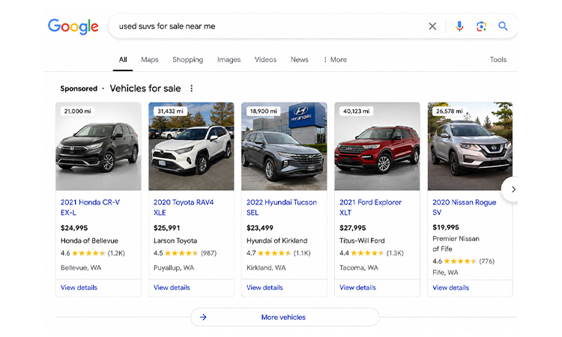Click the 21,000 mi mileage badge
Image resolution: width=562 pixels, height=337 pixels.
[x=77, y=111]
